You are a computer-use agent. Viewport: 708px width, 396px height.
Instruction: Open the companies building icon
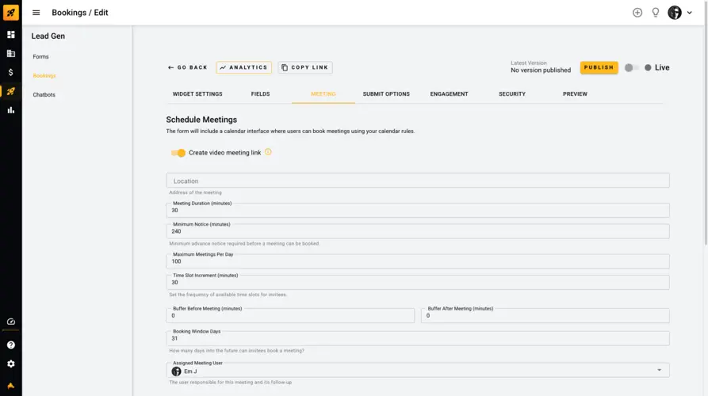point(11,54)
